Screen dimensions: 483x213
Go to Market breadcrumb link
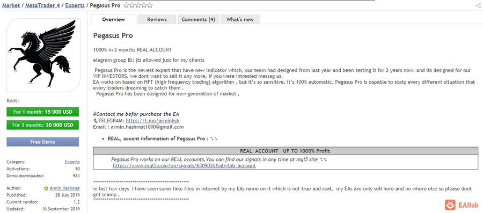11,5
